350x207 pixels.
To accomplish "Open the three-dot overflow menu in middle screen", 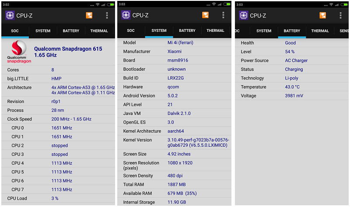I will pyautogui.click(x=223, y=15).
